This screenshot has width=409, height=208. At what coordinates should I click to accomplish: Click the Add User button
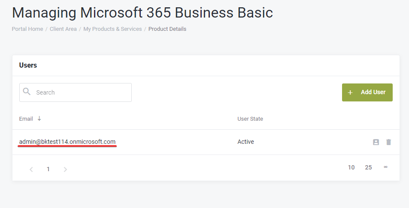tap(367, 92)
